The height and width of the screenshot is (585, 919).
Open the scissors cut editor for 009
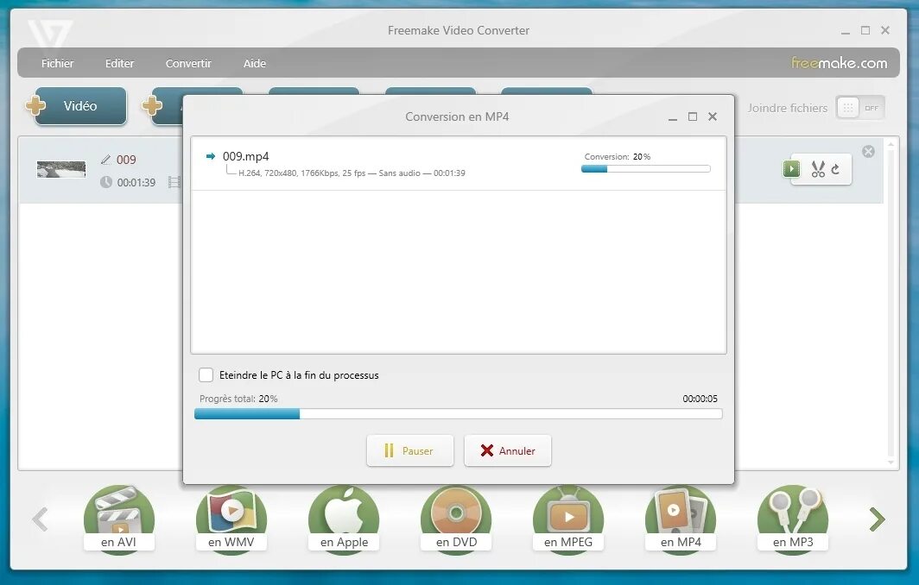(x=818, y=169)
